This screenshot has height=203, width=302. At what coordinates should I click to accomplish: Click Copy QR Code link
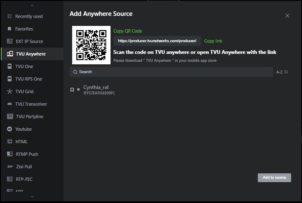[128, 31]
